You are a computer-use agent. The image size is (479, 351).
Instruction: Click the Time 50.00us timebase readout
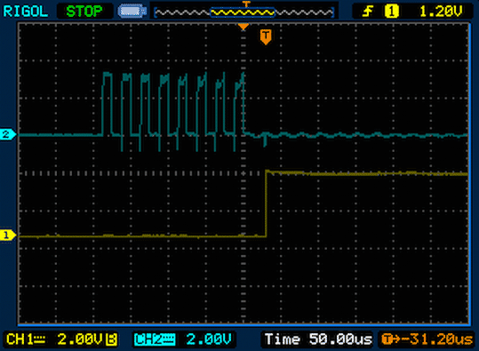pyautogui.click(x=318, y=339)
